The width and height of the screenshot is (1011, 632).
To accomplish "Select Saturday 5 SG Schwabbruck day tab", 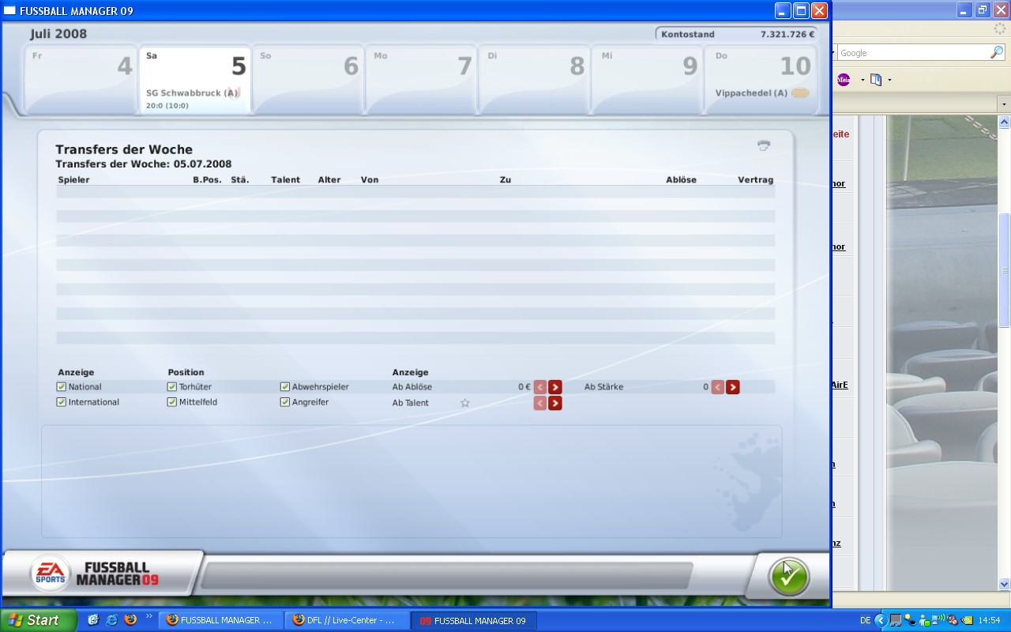I will pos(195,79).
